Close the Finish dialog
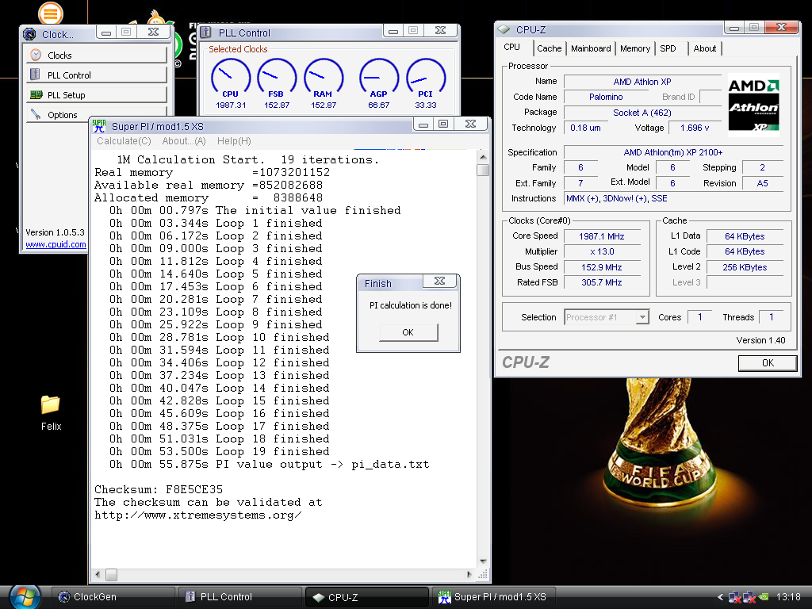 coord(439,281)
